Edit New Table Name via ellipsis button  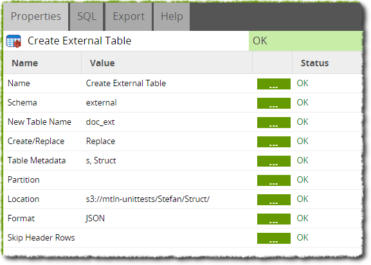(274, 123)
